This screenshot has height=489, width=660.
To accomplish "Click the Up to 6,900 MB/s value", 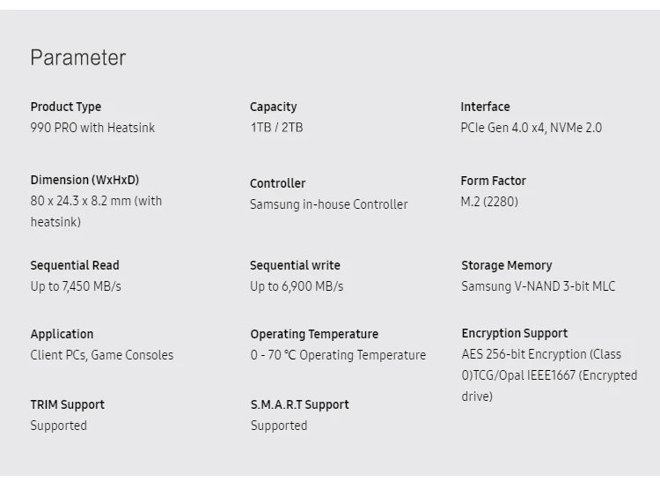I will click(297, 286).
